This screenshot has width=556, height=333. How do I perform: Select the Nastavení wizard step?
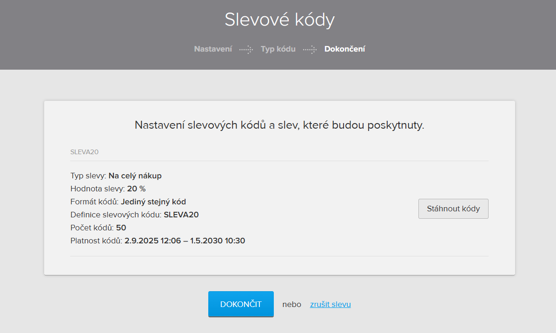point(213,49)
